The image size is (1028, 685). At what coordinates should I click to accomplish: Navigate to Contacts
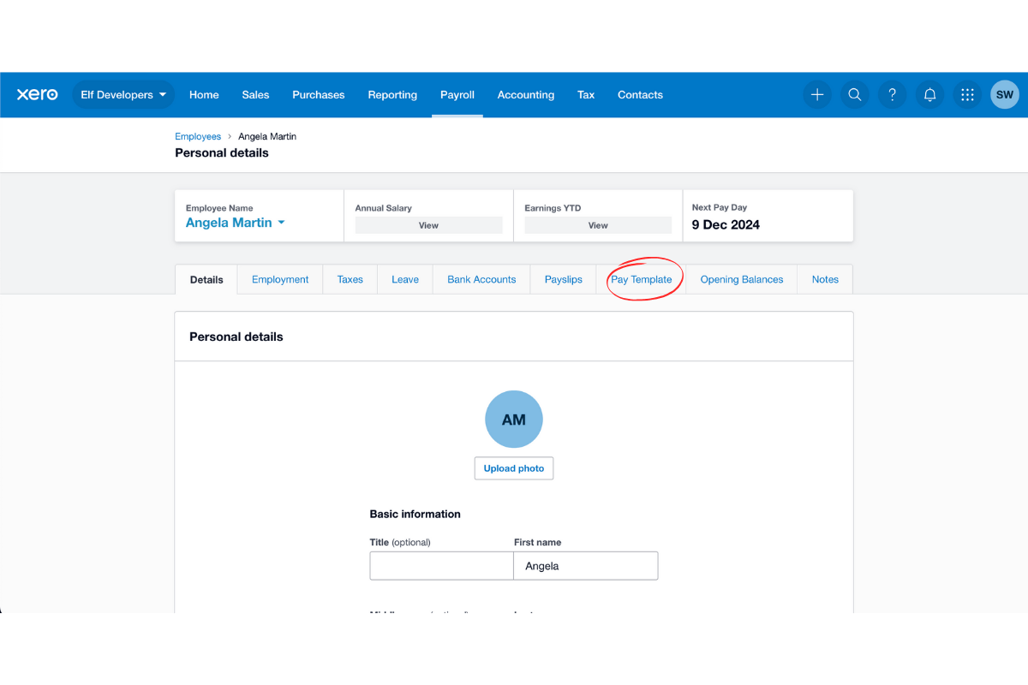[640, 94]
